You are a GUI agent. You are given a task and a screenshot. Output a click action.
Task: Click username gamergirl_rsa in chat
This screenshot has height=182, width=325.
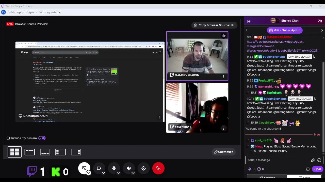[268, 87]
